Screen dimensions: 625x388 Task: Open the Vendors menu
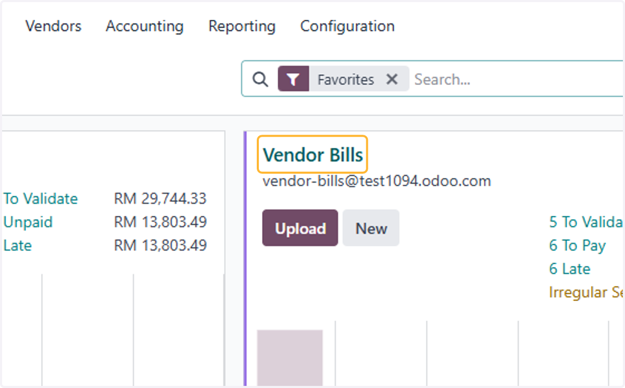tap(54, 26)
